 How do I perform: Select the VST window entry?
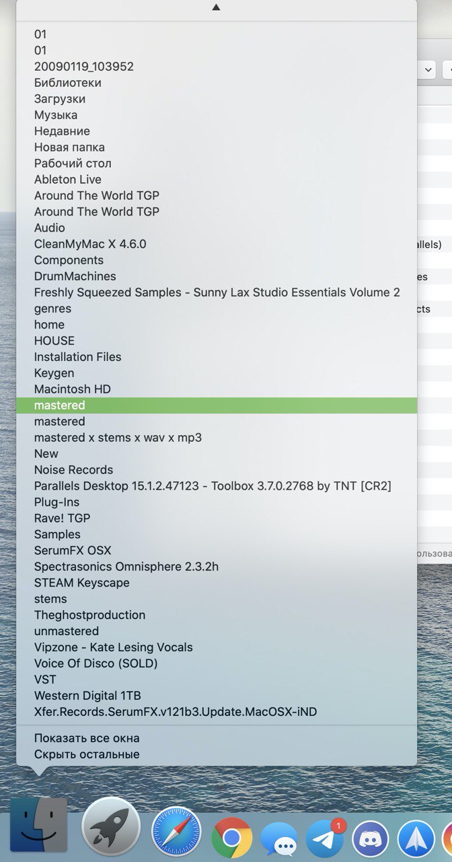click(217, 680)
